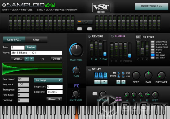
Task: Toggle the Filters OFF switch
Action: point(138,37)
